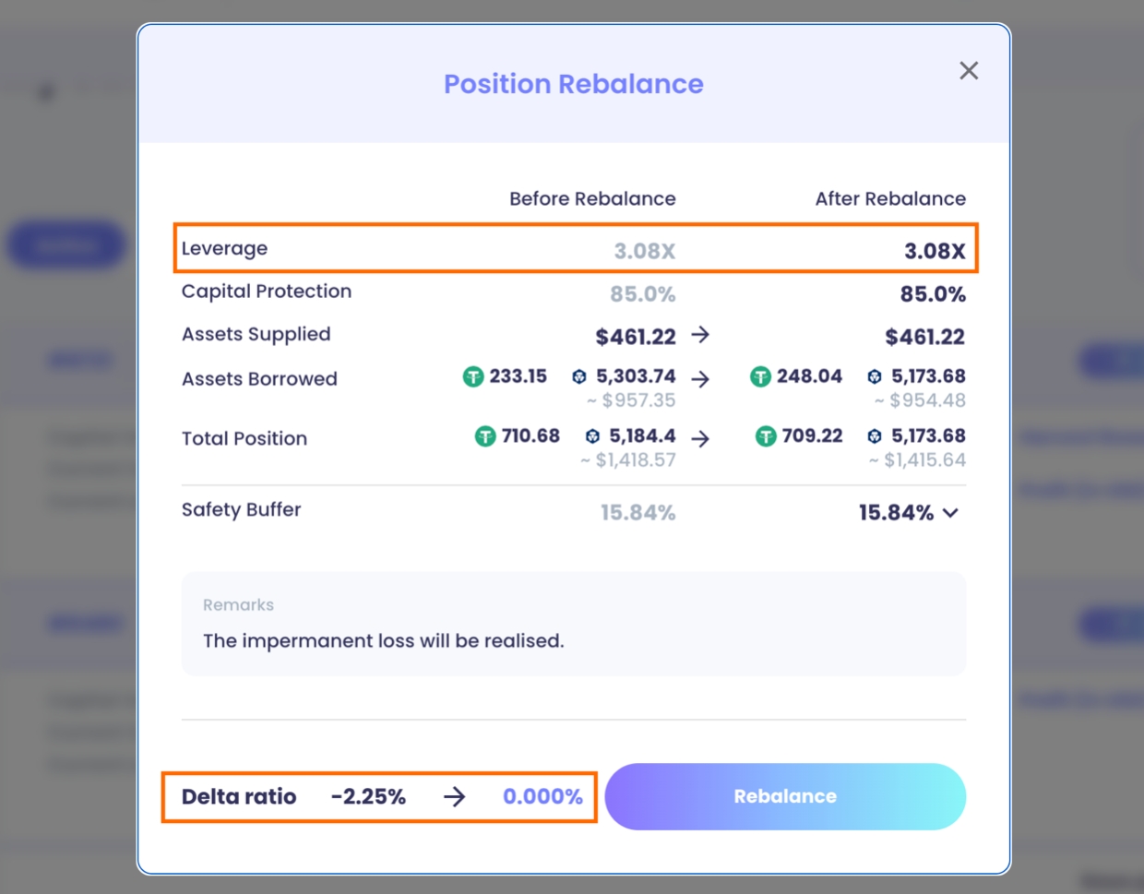Screen dimensions: 1144x894
Task: Close the Position Rebalance dialog
Action: tap(968, 71)
